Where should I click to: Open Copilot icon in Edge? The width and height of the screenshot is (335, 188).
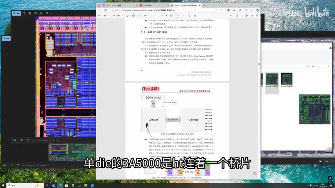click(x=258, y=10)
